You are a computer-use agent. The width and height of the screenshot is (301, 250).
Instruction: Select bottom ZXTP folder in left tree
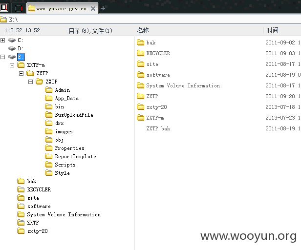33,223
